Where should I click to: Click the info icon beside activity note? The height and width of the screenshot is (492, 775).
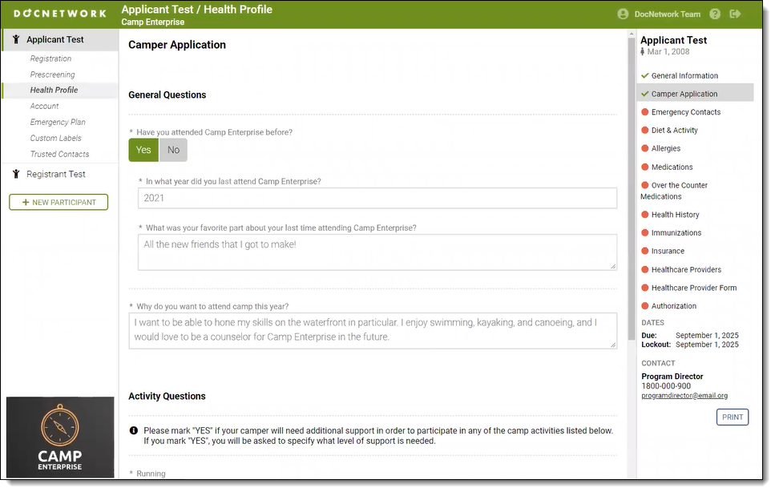pos(134,431)
